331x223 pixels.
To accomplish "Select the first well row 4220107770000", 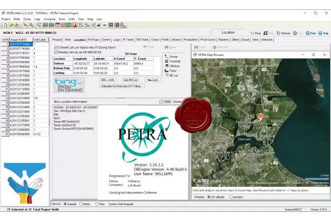I will (x=25, y=44).
